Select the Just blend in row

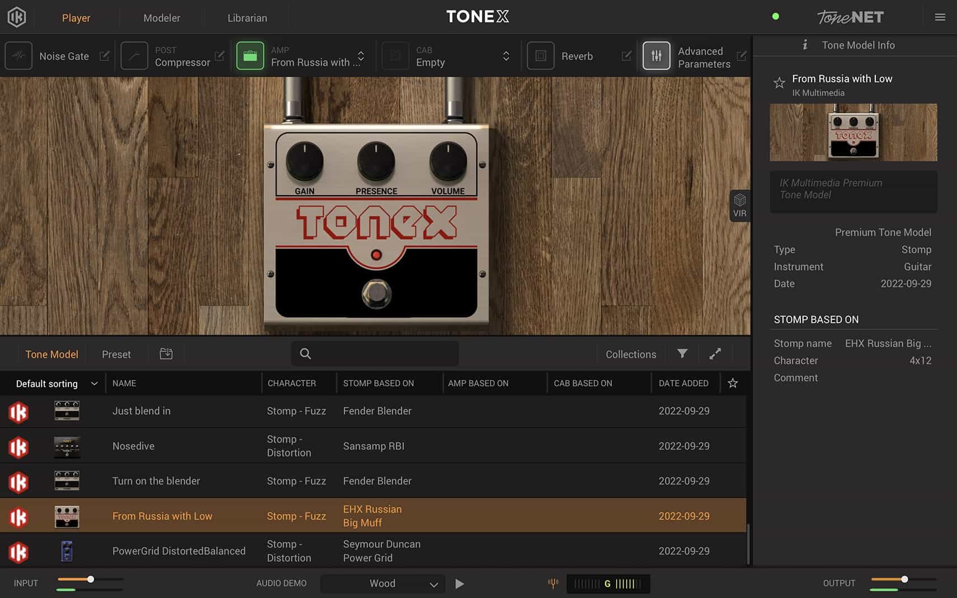373,411
